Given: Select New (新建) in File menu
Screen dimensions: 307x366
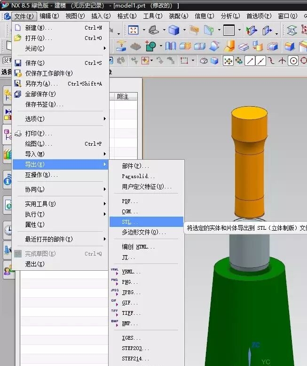Looking at the screenshot, I should (60, 28).
